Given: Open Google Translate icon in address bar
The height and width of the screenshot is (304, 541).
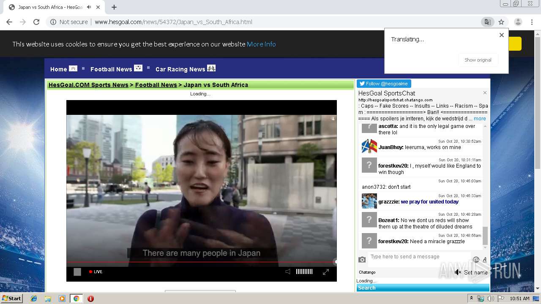Looking at the screenshot, I should coord(487,22).
